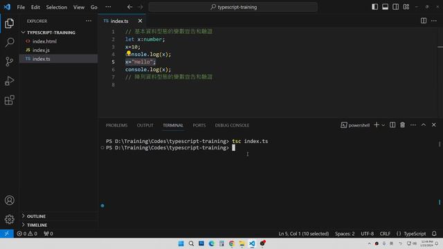Screen dimensions: 443x249
Task: Open the Explorer view in activity bar
Action: point(9,23)
